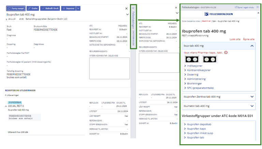This screenshot has width=262, height=149.
Task: Click the FEST virkestofforskrivning subtitle
Action: (195, 35)
